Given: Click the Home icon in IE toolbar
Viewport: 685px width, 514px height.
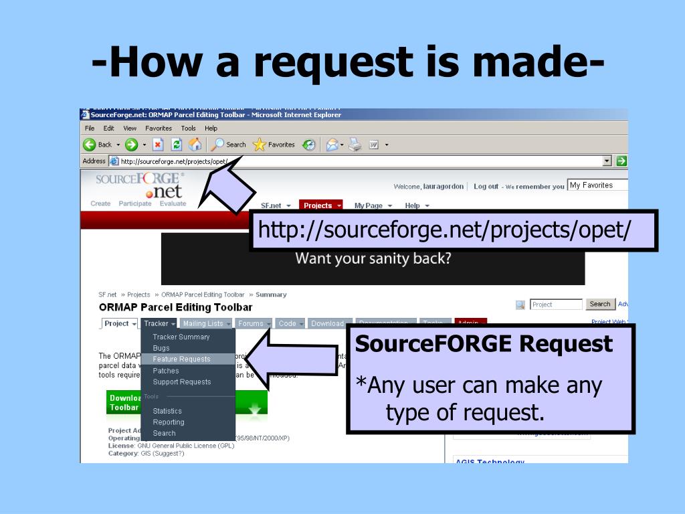Looking at the screenshot, I should coord(195,145).
